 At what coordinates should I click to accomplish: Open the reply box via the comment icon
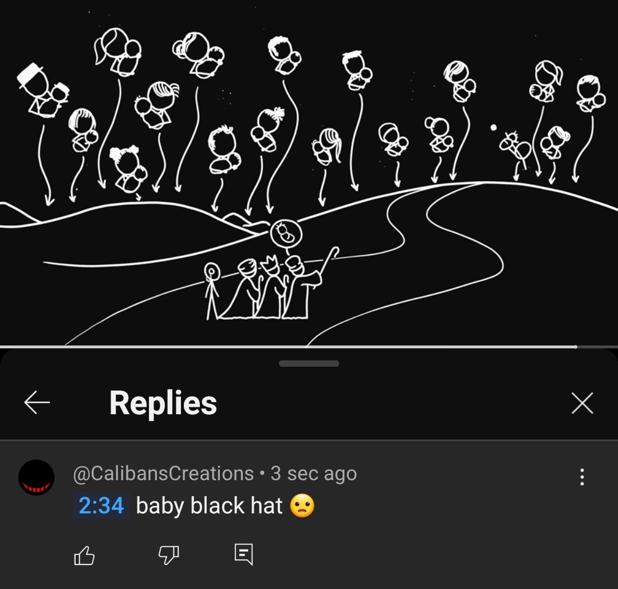(245, 555)
